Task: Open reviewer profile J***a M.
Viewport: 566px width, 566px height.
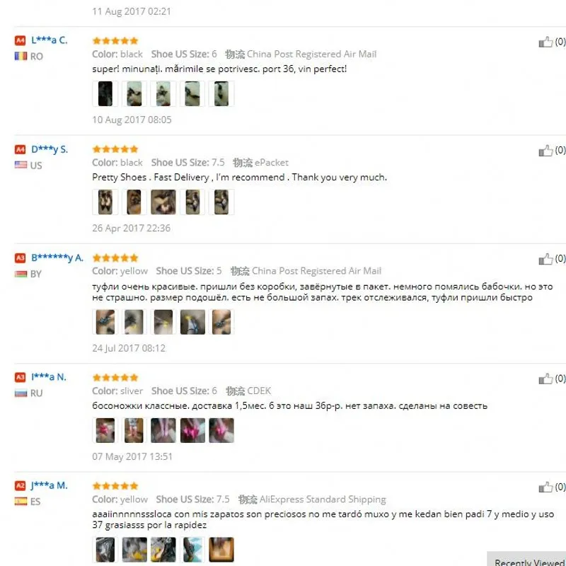Action: tap(50, 485)
